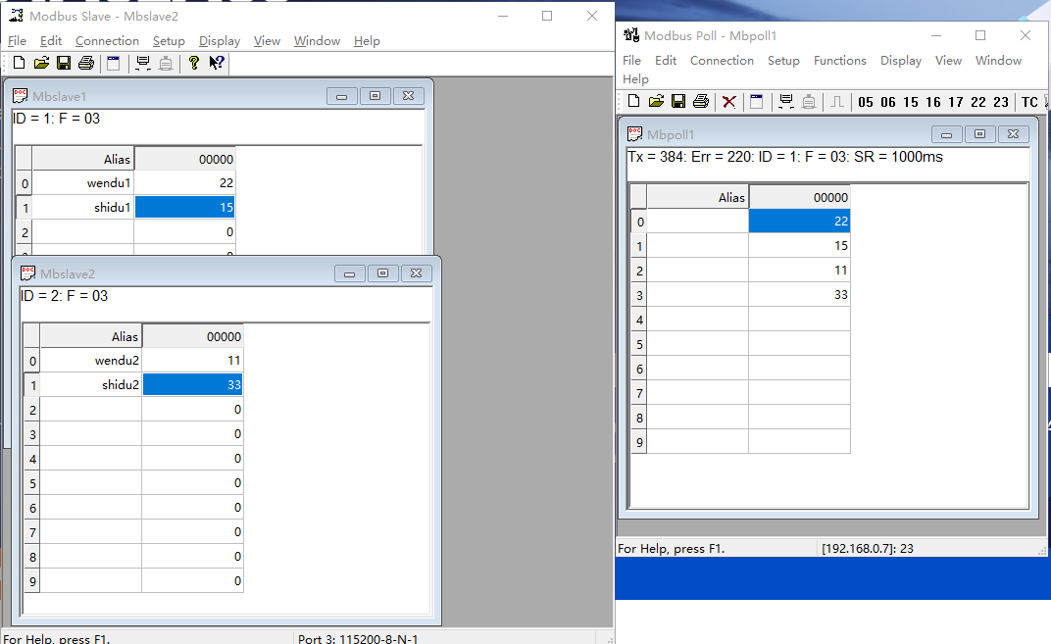Image resolution: width=1051 pixels, height=644 pixels.
Task: Click the Save icon in Modbus Slave toolbar
Action: (63, 64)
